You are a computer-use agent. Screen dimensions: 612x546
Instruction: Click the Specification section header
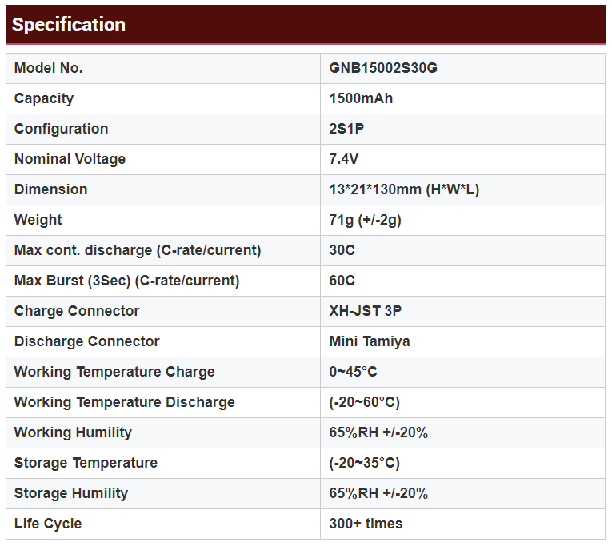[69, 25]
